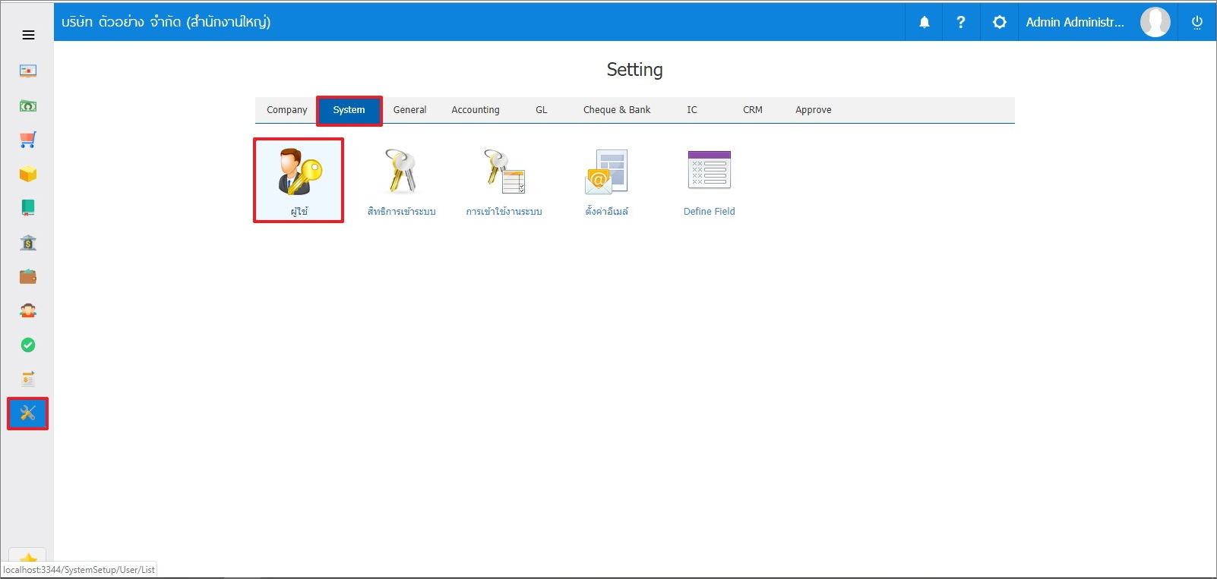The height and width of the screenshot is (579, 1217).
Task: Click the company name บริษัท ตัวอย่าง จำกัด
Action: click(166, 22)
